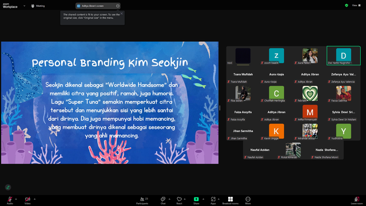Click the green Share screen button
Screen dimensions: 366x206
pos(196,200)
